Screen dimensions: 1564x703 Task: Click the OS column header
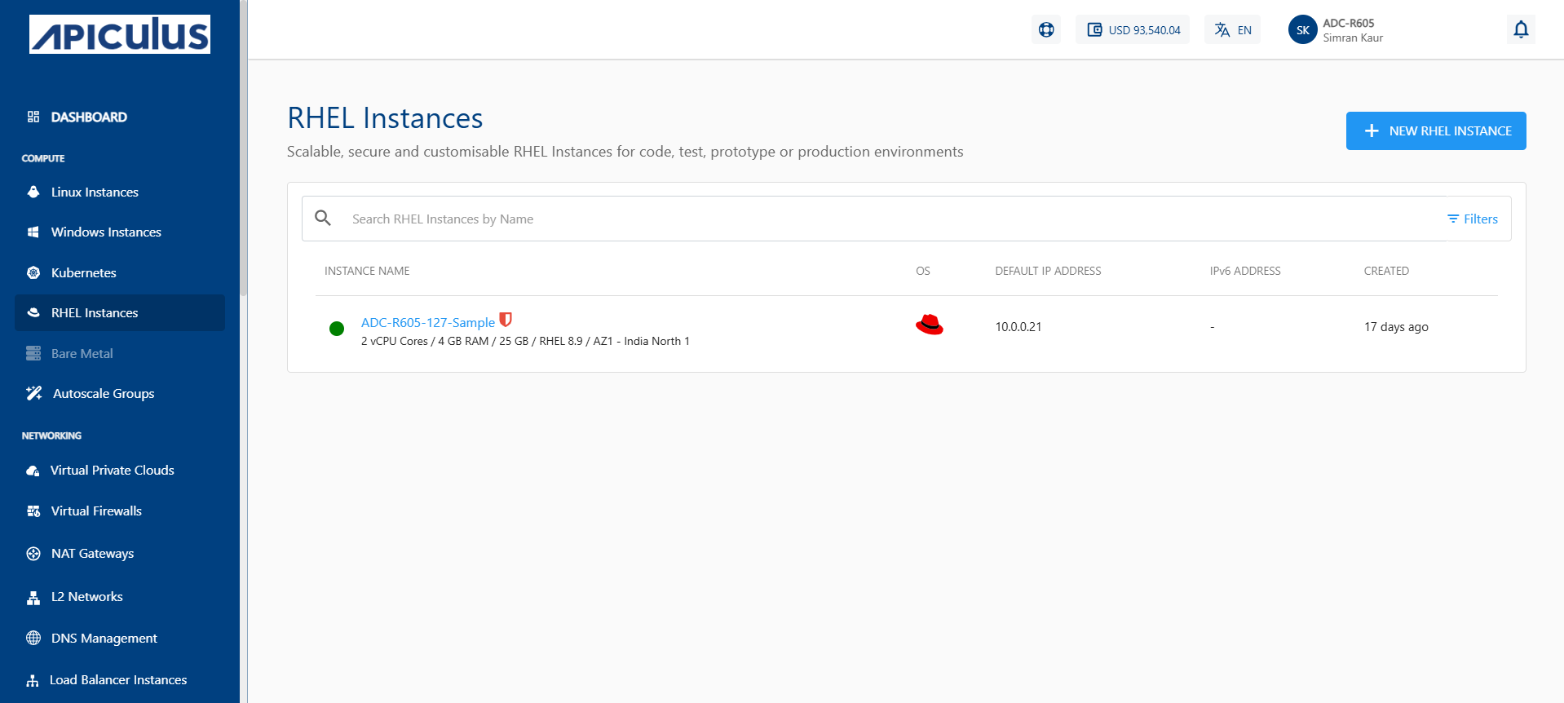click(923, 271)
